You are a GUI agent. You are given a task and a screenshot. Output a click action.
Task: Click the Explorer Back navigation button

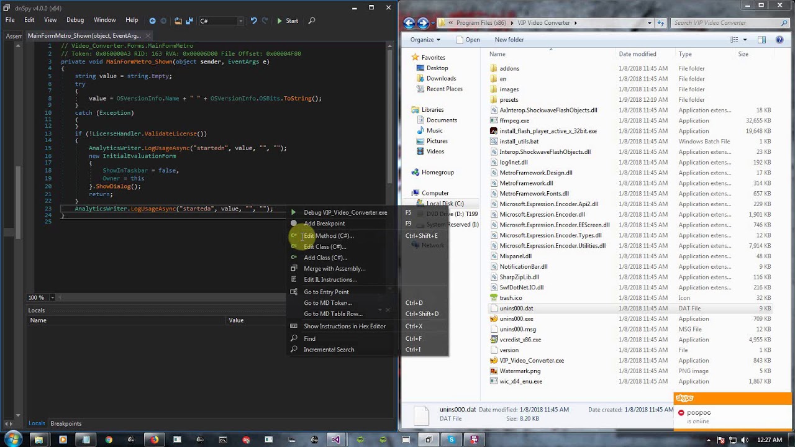point(409,23)
